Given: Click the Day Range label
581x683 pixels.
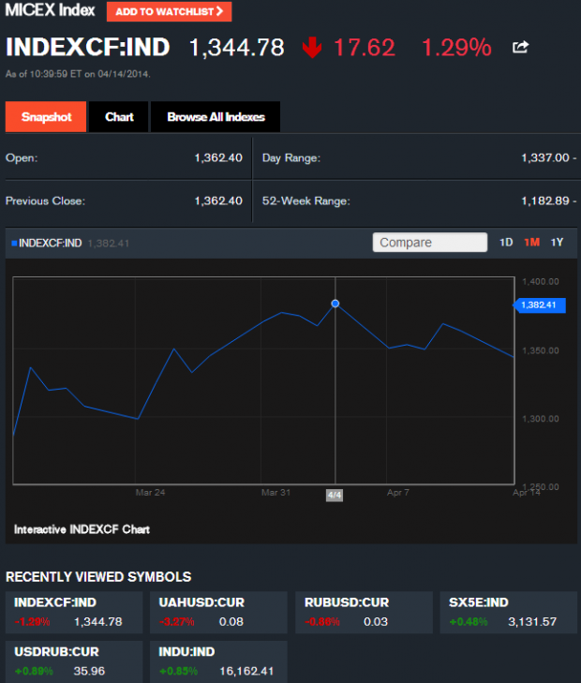Looking at the screenshot, I should (291, 157).
